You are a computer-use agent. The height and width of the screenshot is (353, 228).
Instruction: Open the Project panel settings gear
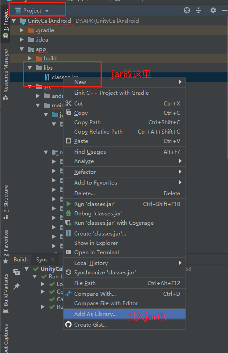click(213, 10)
